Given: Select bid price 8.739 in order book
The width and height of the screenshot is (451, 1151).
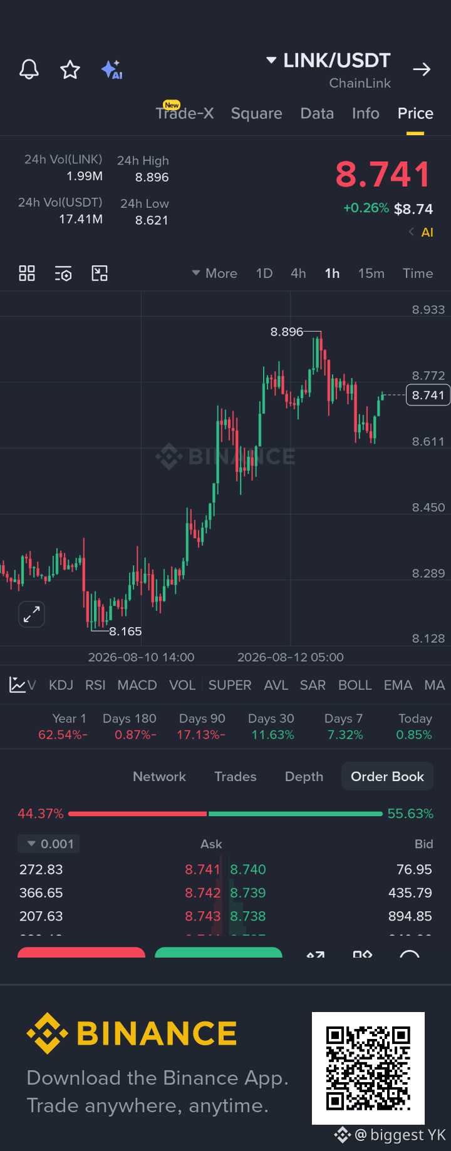Looking at the screenshot, I should coord(248,893).
